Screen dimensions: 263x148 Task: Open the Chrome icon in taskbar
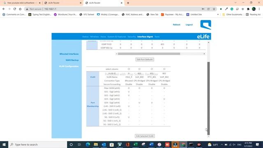[x=183, y=144]
